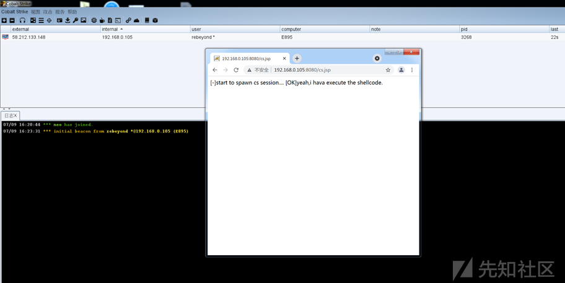Click the log line 'neo has joined.'
Viewport: 565px width, 283px height.
pyautogui.click(x=48, y=124)
